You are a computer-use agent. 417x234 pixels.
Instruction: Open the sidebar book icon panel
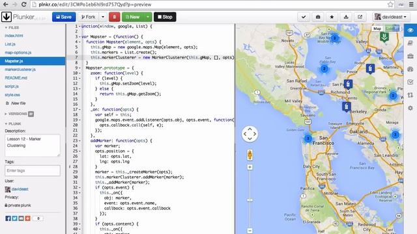pyautogui.click(x=410, y=43)
